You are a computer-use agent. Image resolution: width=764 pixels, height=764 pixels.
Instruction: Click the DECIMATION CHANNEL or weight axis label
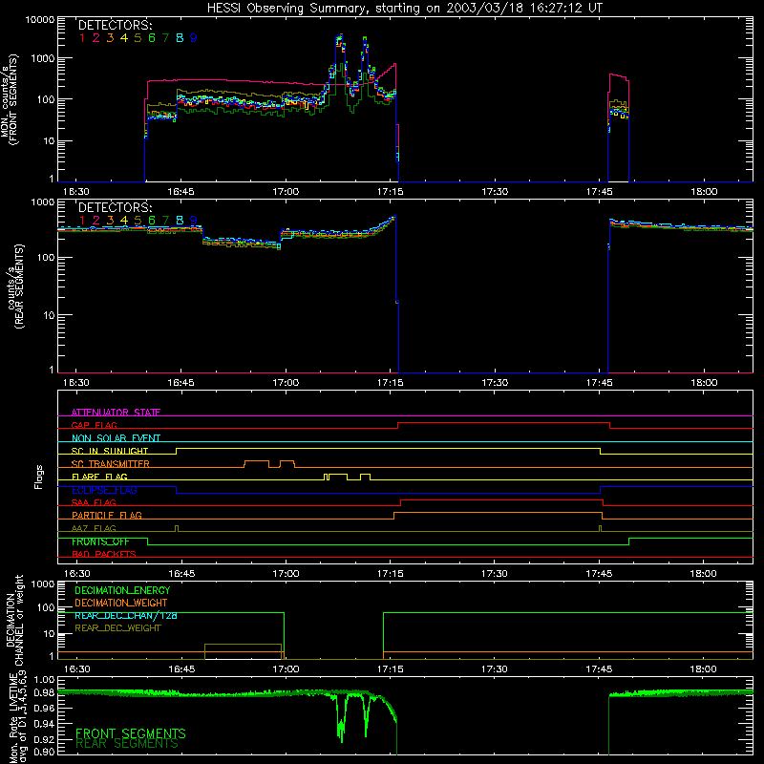tap(13, 620)
